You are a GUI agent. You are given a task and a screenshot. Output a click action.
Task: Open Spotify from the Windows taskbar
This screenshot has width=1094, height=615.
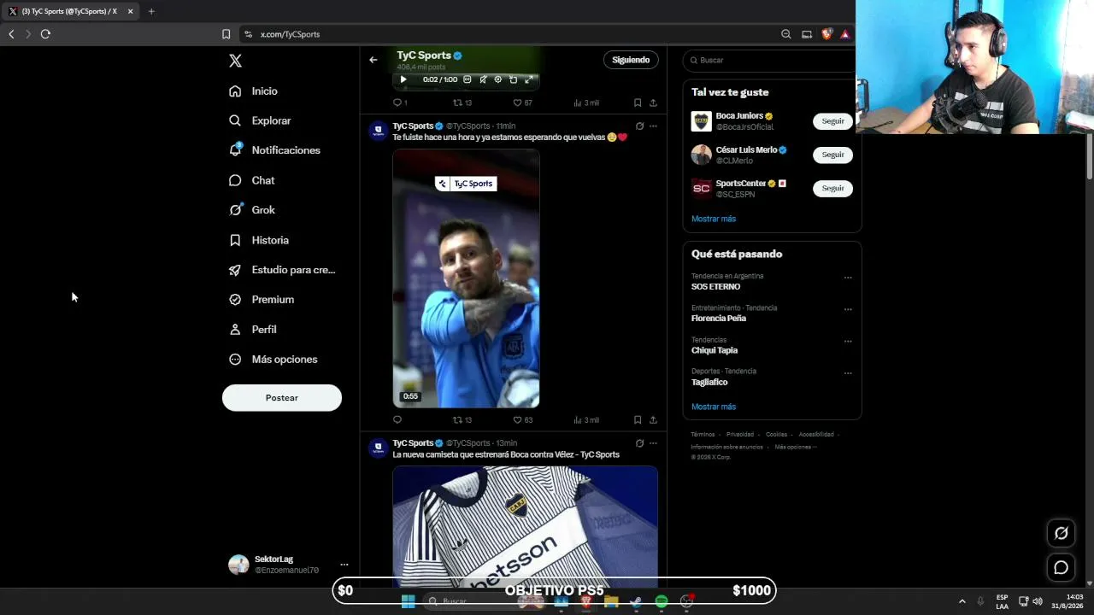(661, 602)
